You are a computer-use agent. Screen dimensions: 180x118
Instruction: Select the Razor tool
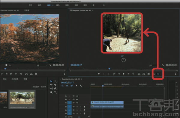click(55, 85)
